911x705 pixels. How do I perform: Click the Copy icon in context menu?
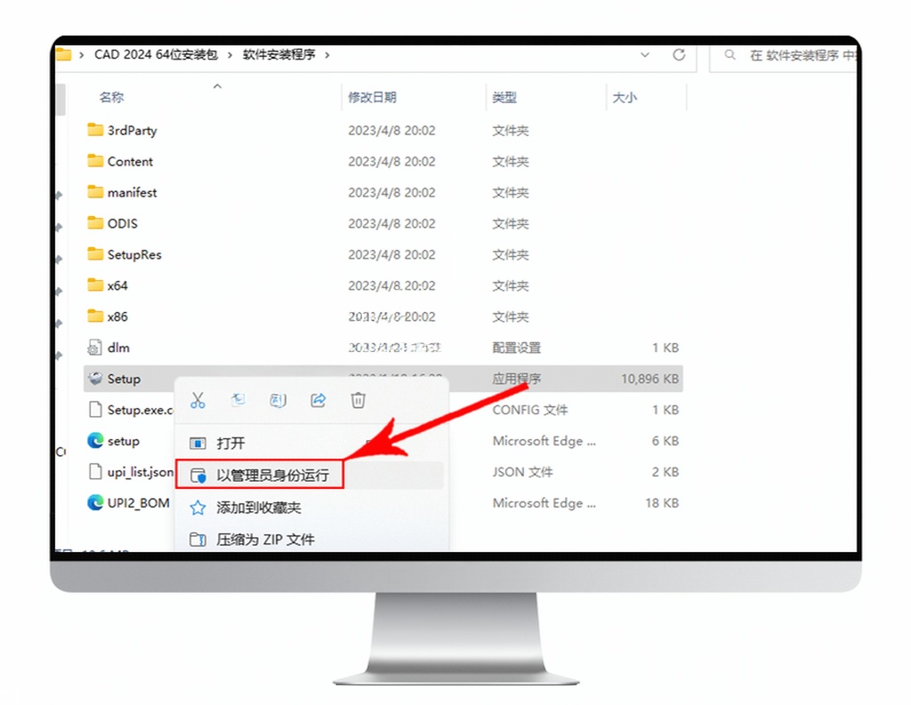(x=238, y=399)
